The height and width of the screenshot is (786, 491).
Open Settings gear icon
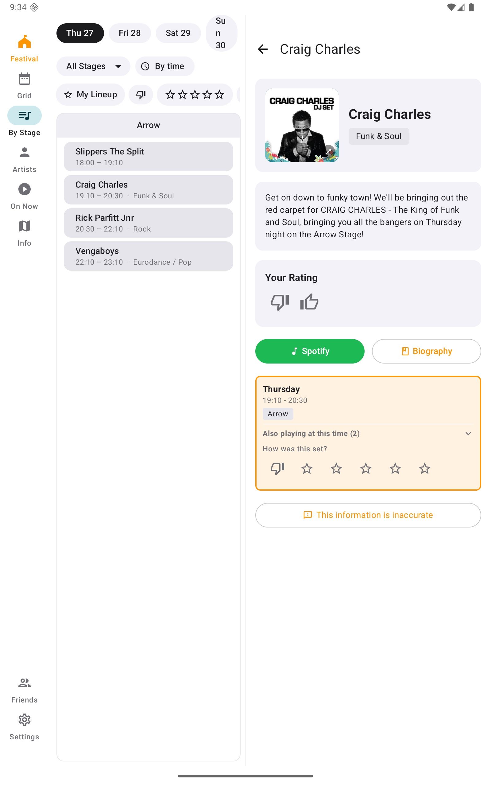pos(24,720)
